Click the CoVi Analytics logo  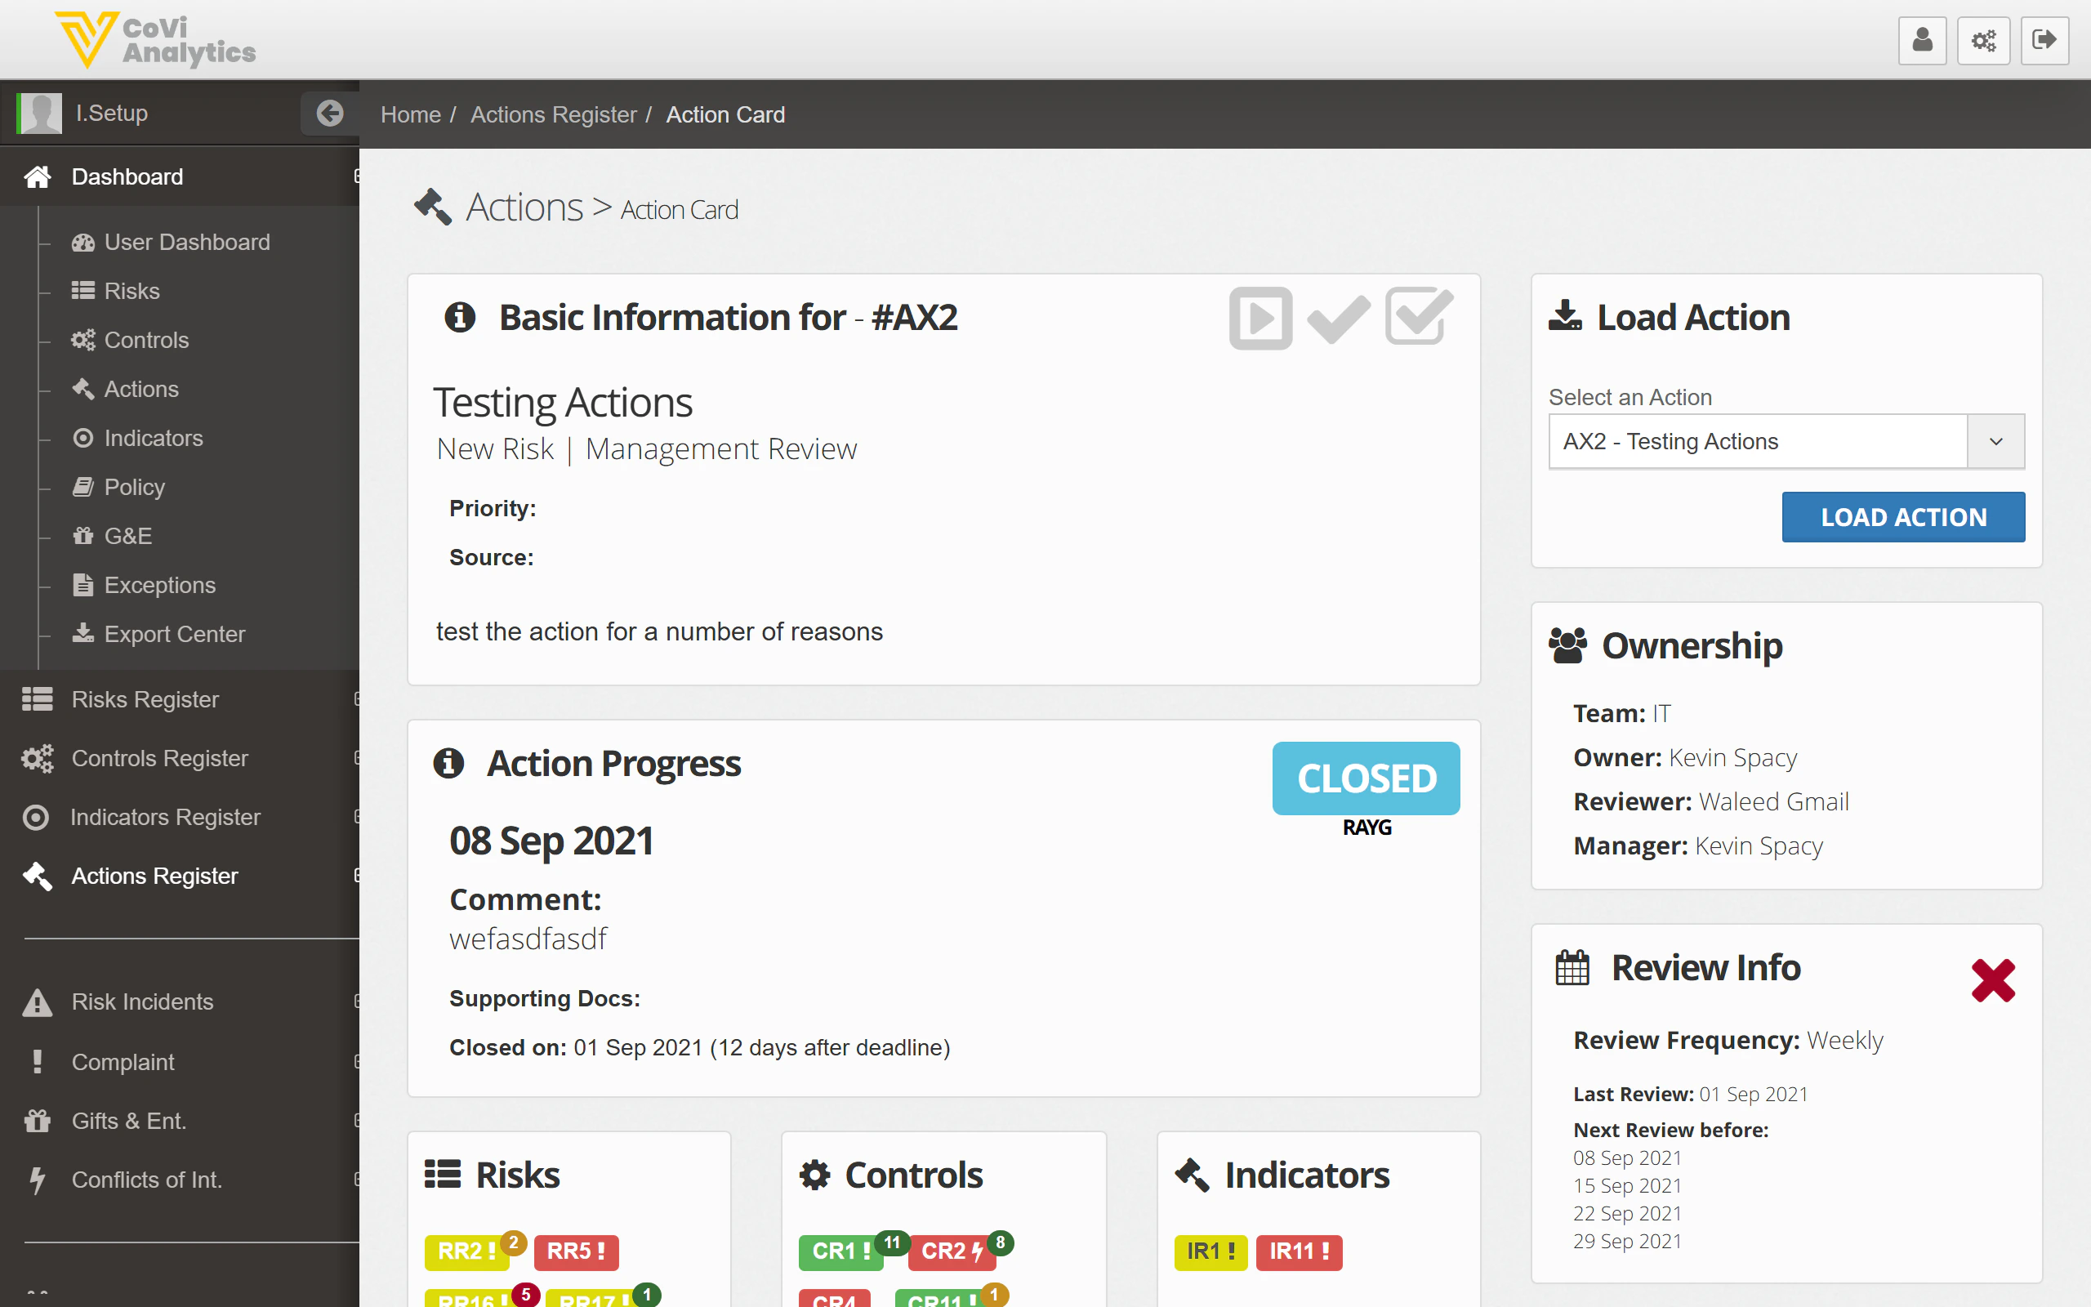[155, 40]
